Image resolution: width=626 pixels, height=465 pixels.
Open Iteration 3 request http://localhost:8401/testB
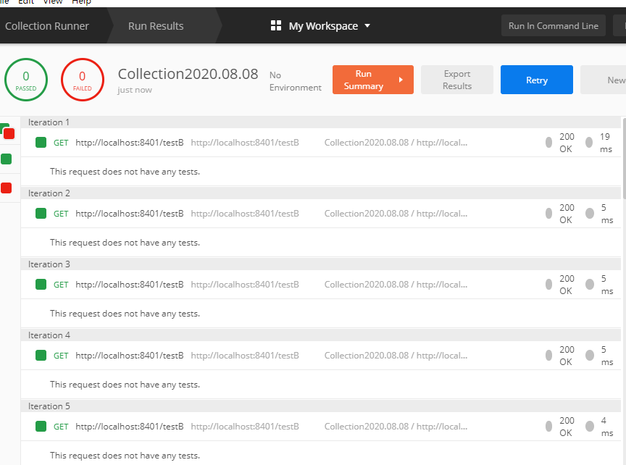pyautogui.click(x=130, y=285)
